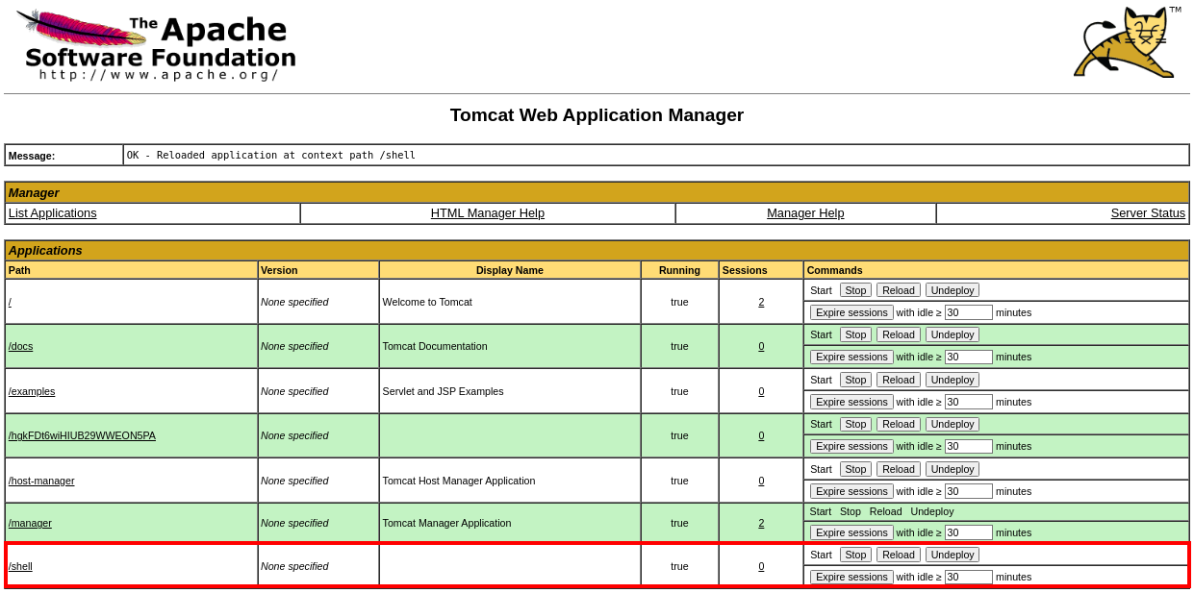Focus idle minutes field for /hgkFDt6wiHIUB29WWEON5PA
Image resolution: width=1194 pixels, height=593 pixels.
coord(968,446)
